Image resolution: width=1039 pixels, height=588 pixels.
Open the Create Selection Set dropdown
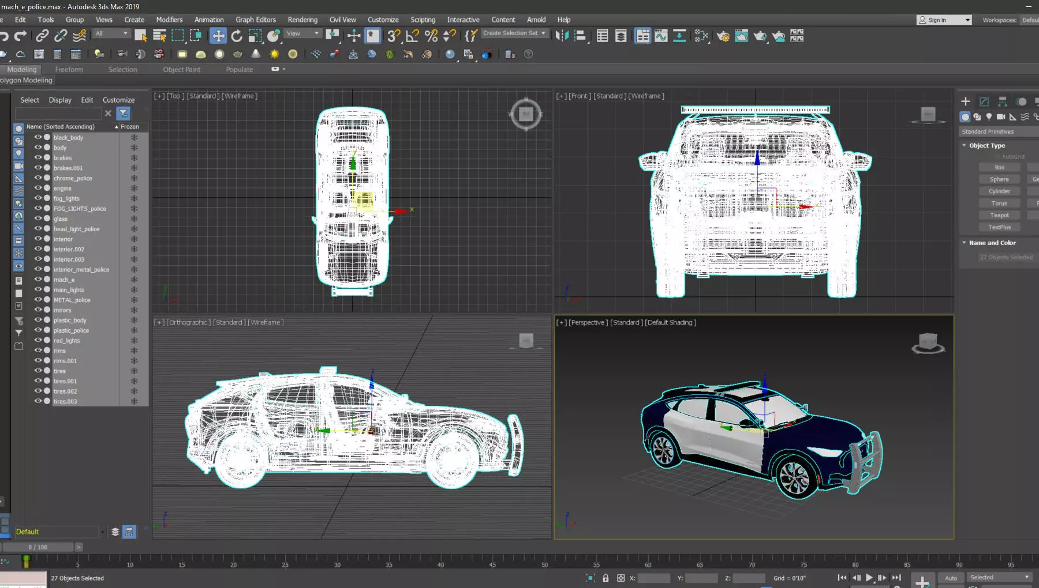pos(514,33)
